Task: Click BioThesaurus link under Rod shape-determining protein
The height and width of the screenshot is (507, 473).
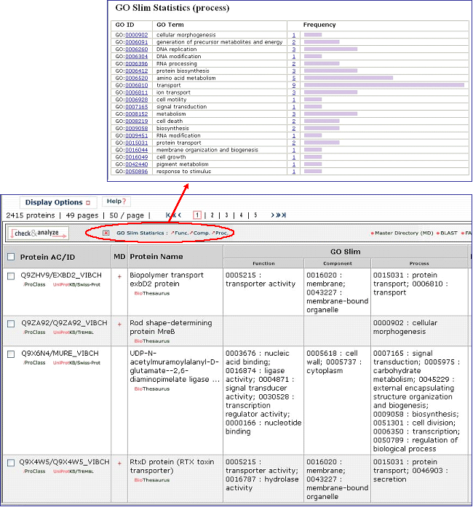Action: (152, 340)
